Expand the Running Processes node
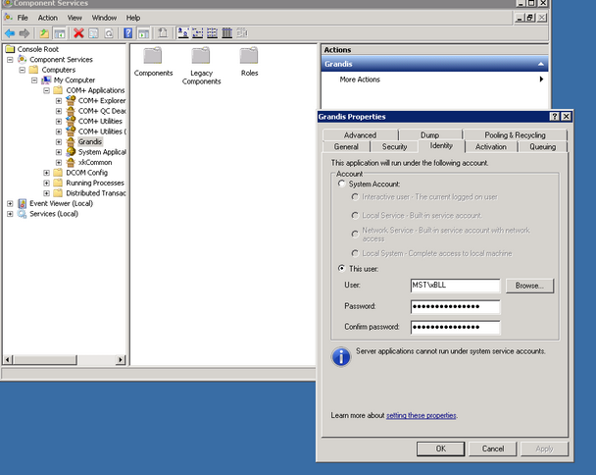 click(x=46, y=183)
